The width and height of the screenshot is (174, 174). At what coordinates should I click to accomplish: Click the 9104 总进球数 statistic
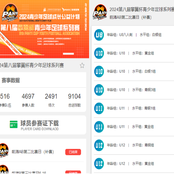click(x=75, y=100)
